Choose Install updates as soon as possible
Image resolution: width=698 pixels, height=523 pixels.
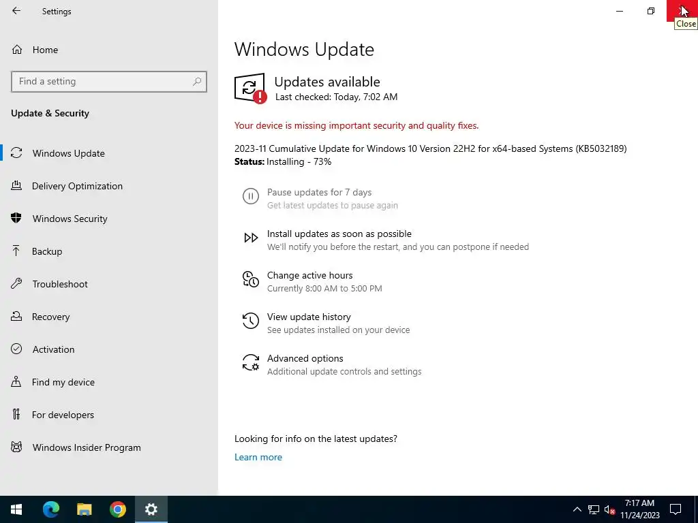pos(339,234)
